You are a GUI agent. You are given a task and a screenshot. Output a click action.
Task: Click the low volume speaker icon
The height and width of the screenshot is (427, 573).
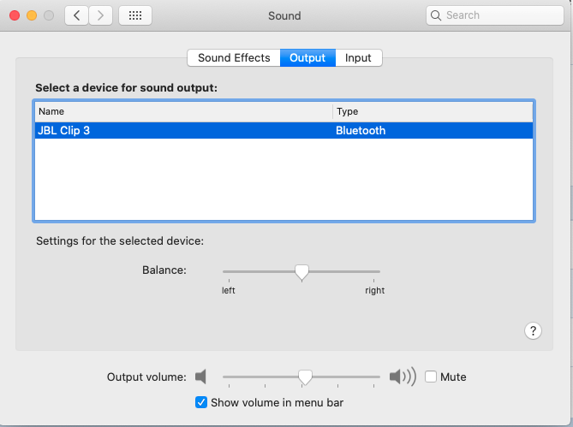200,377
